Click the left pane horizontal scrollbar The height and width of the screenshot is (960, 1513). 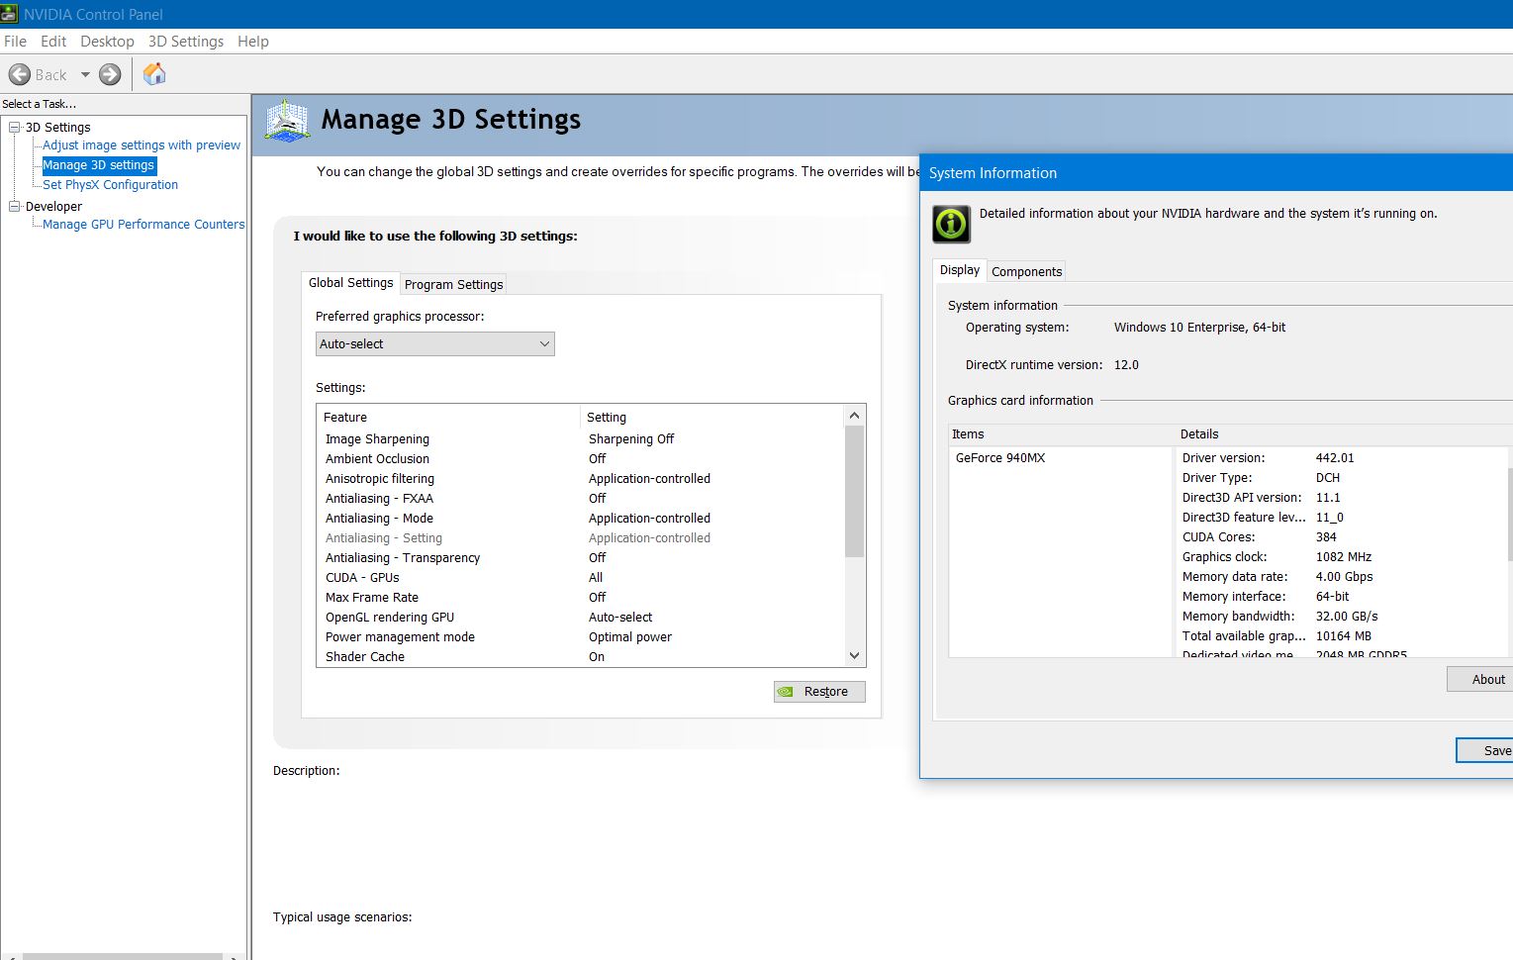tap(123, 956)
